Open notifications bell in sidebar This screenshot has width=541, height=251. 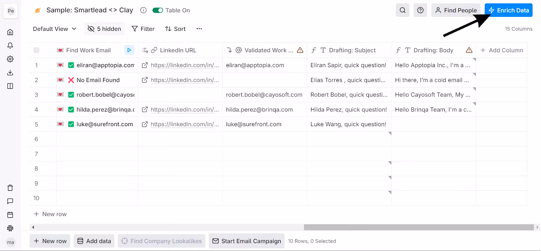(10, 46)
